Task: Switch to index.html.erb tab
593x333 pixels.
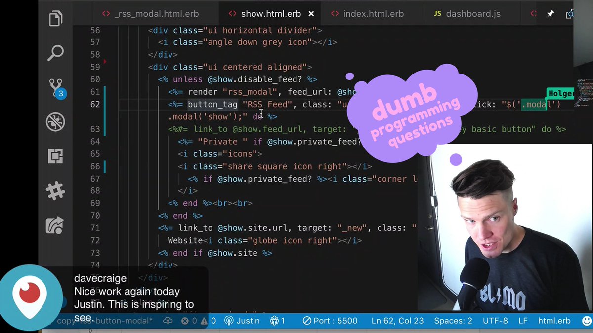Action: [x=367, y=14]
